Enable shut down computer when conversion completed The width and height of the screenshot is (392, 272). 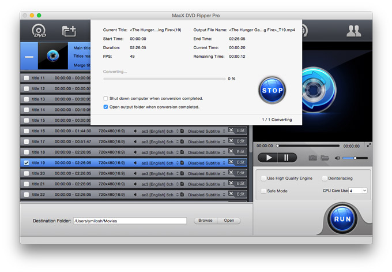point(105,99)
